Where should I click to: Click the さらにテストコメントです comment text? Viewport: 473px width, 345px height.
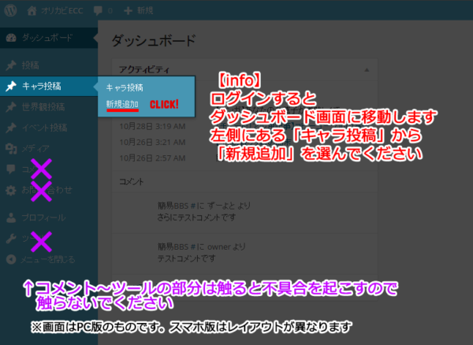point(196,217)
